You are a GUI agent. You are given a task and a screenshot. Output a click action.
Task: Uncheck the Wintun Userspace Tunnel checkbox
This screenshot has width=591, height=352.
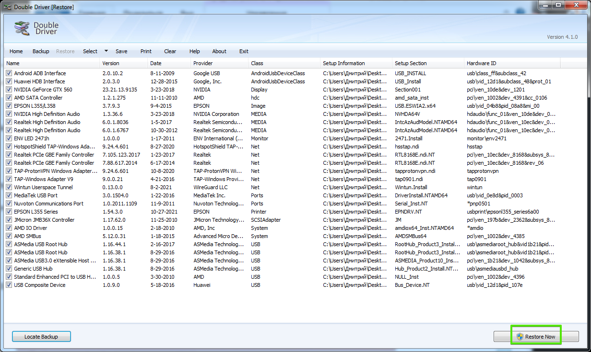point(9,187)
